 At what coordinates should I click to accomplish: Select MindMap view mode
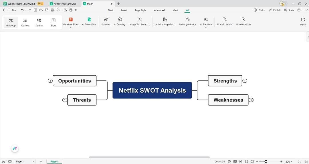point(11,23)
